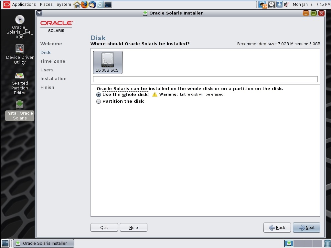Minimize the installer window
Image resolution: width=331 pixels, height=248 pixels.
coord(306,13)
